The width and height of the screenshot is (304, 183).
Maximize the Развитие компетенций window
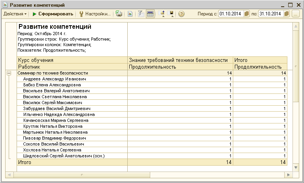point(290,5)
